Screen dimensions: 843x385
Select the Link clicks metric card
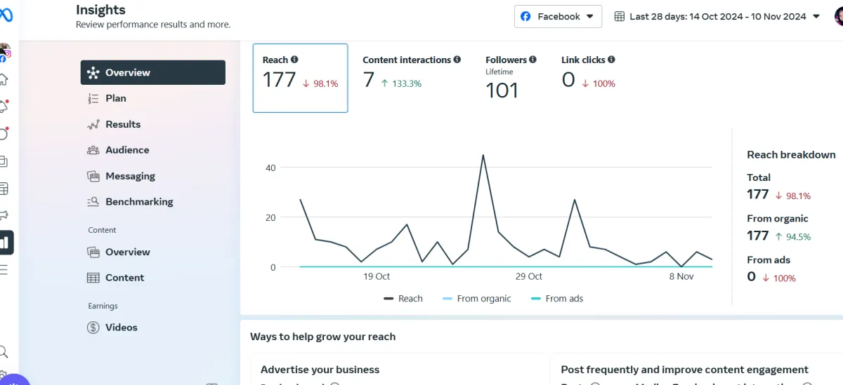pyautogui.click(x=589, y=73)
